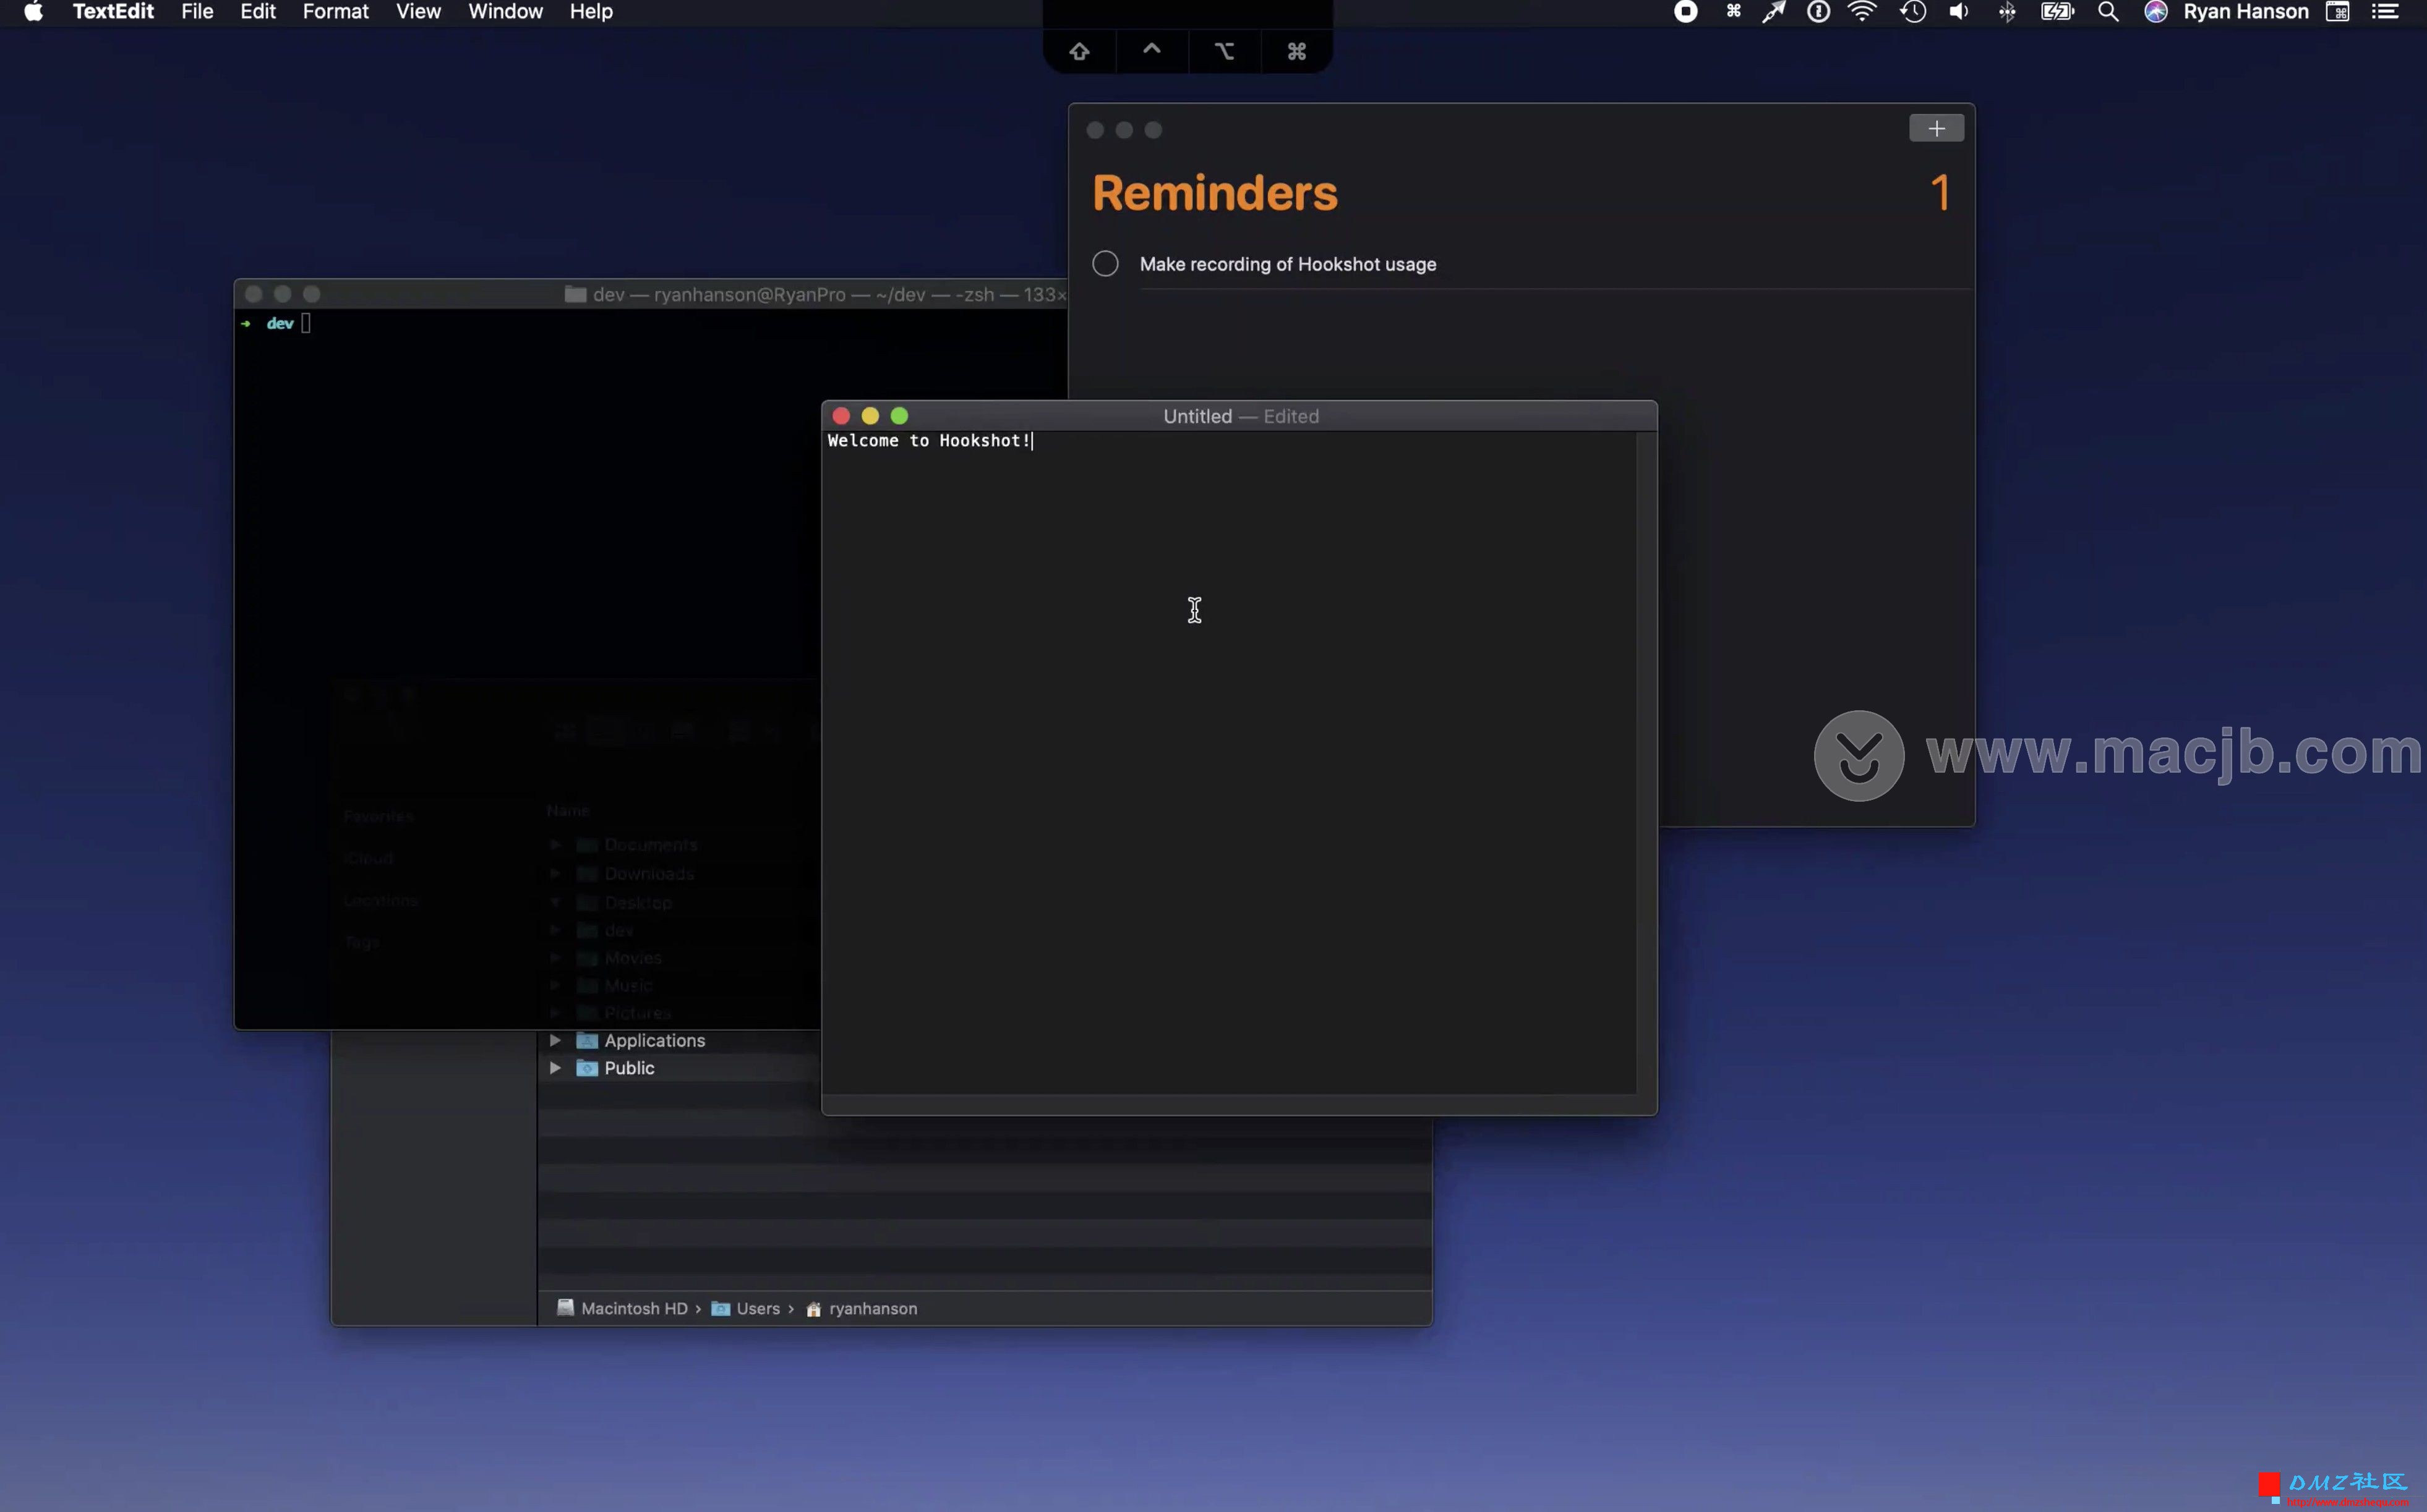Add a new reminder with plus button
The image size is (2427, 1512).
1936,128
